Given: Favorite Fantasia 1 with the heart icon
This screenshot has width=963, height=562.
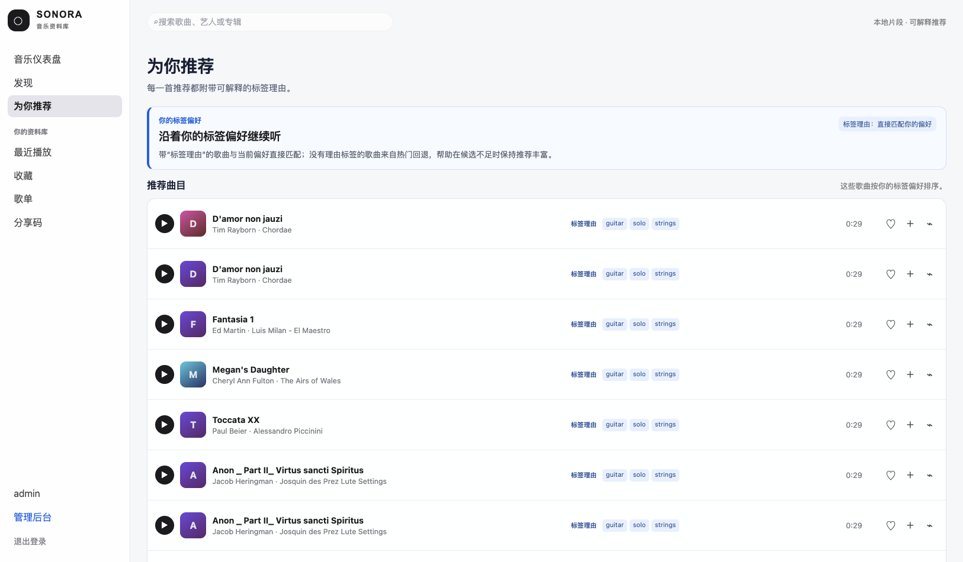Looking at the screenshot, I should click(891, 324).
